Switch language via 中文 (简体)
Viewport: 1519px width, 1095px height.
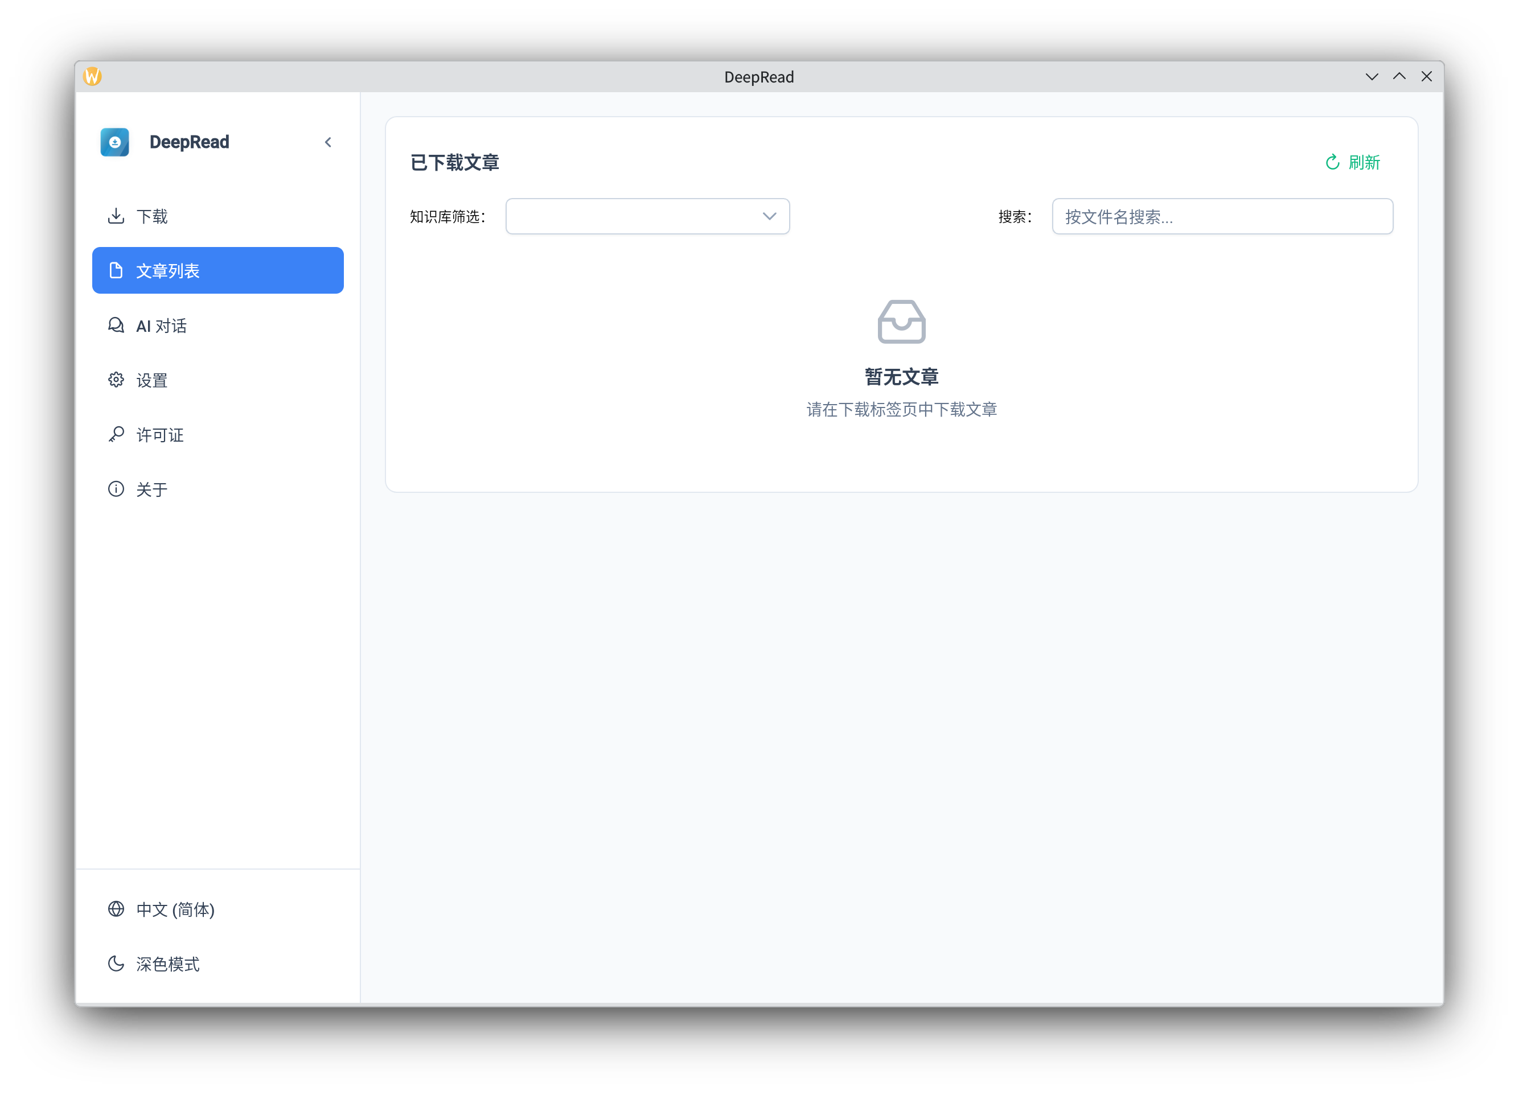(175, 909)
